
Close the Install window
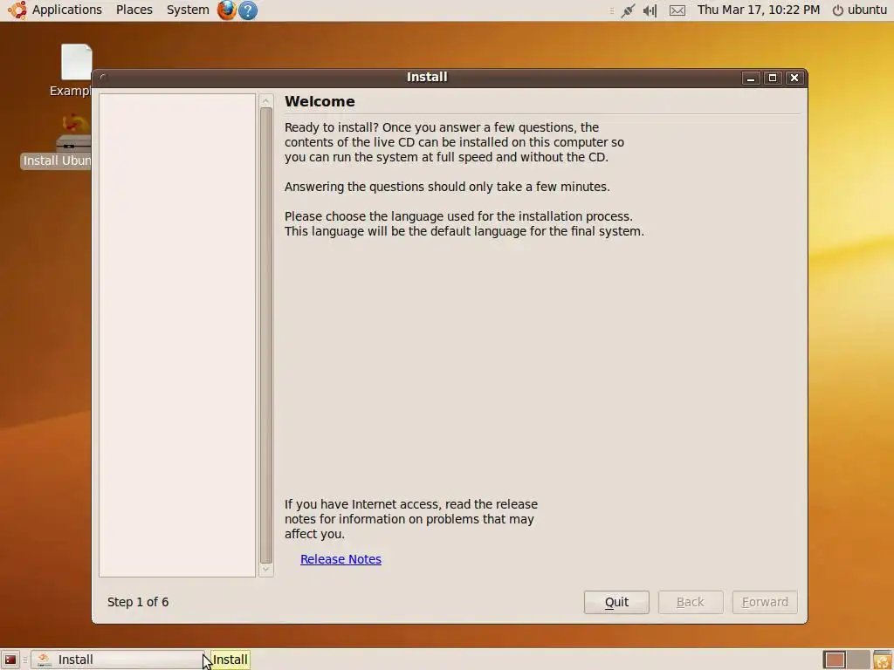click(794, 78)
